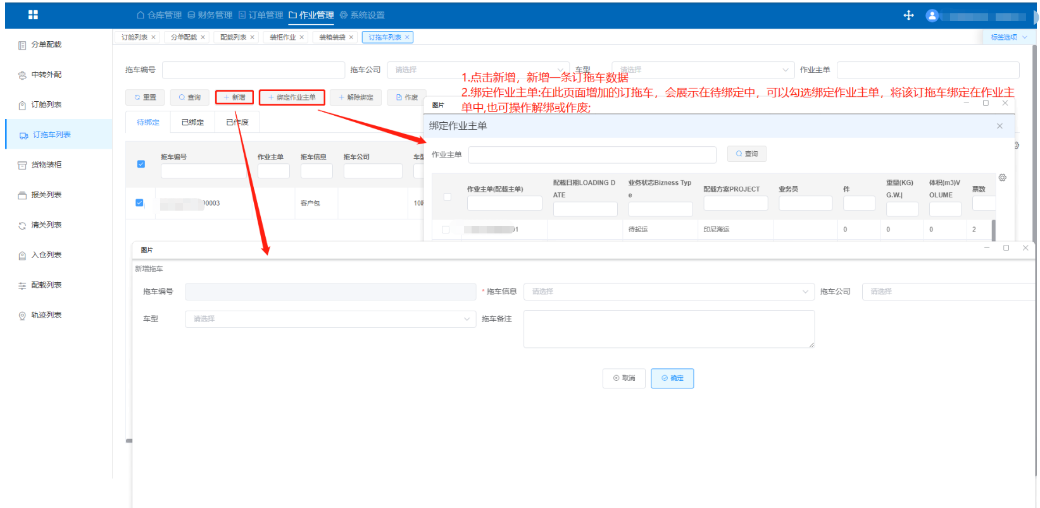
Task: Click 查询 button in bind dialog
Action: (747, 154)
